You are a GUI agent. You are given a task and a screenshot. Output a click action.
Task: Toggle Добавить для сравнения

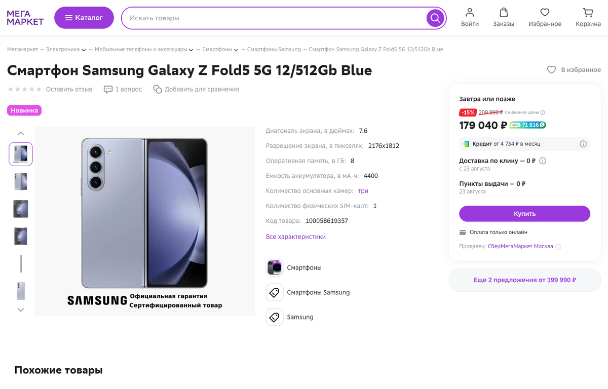coord(196,89)
